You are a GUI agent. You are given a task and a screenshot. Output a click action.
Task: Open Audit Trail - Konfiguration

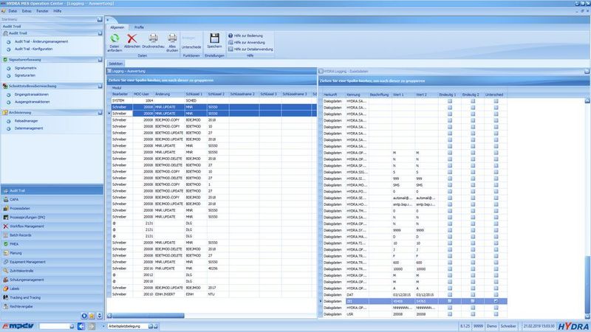pyautogui.click(x=33, y=49)
